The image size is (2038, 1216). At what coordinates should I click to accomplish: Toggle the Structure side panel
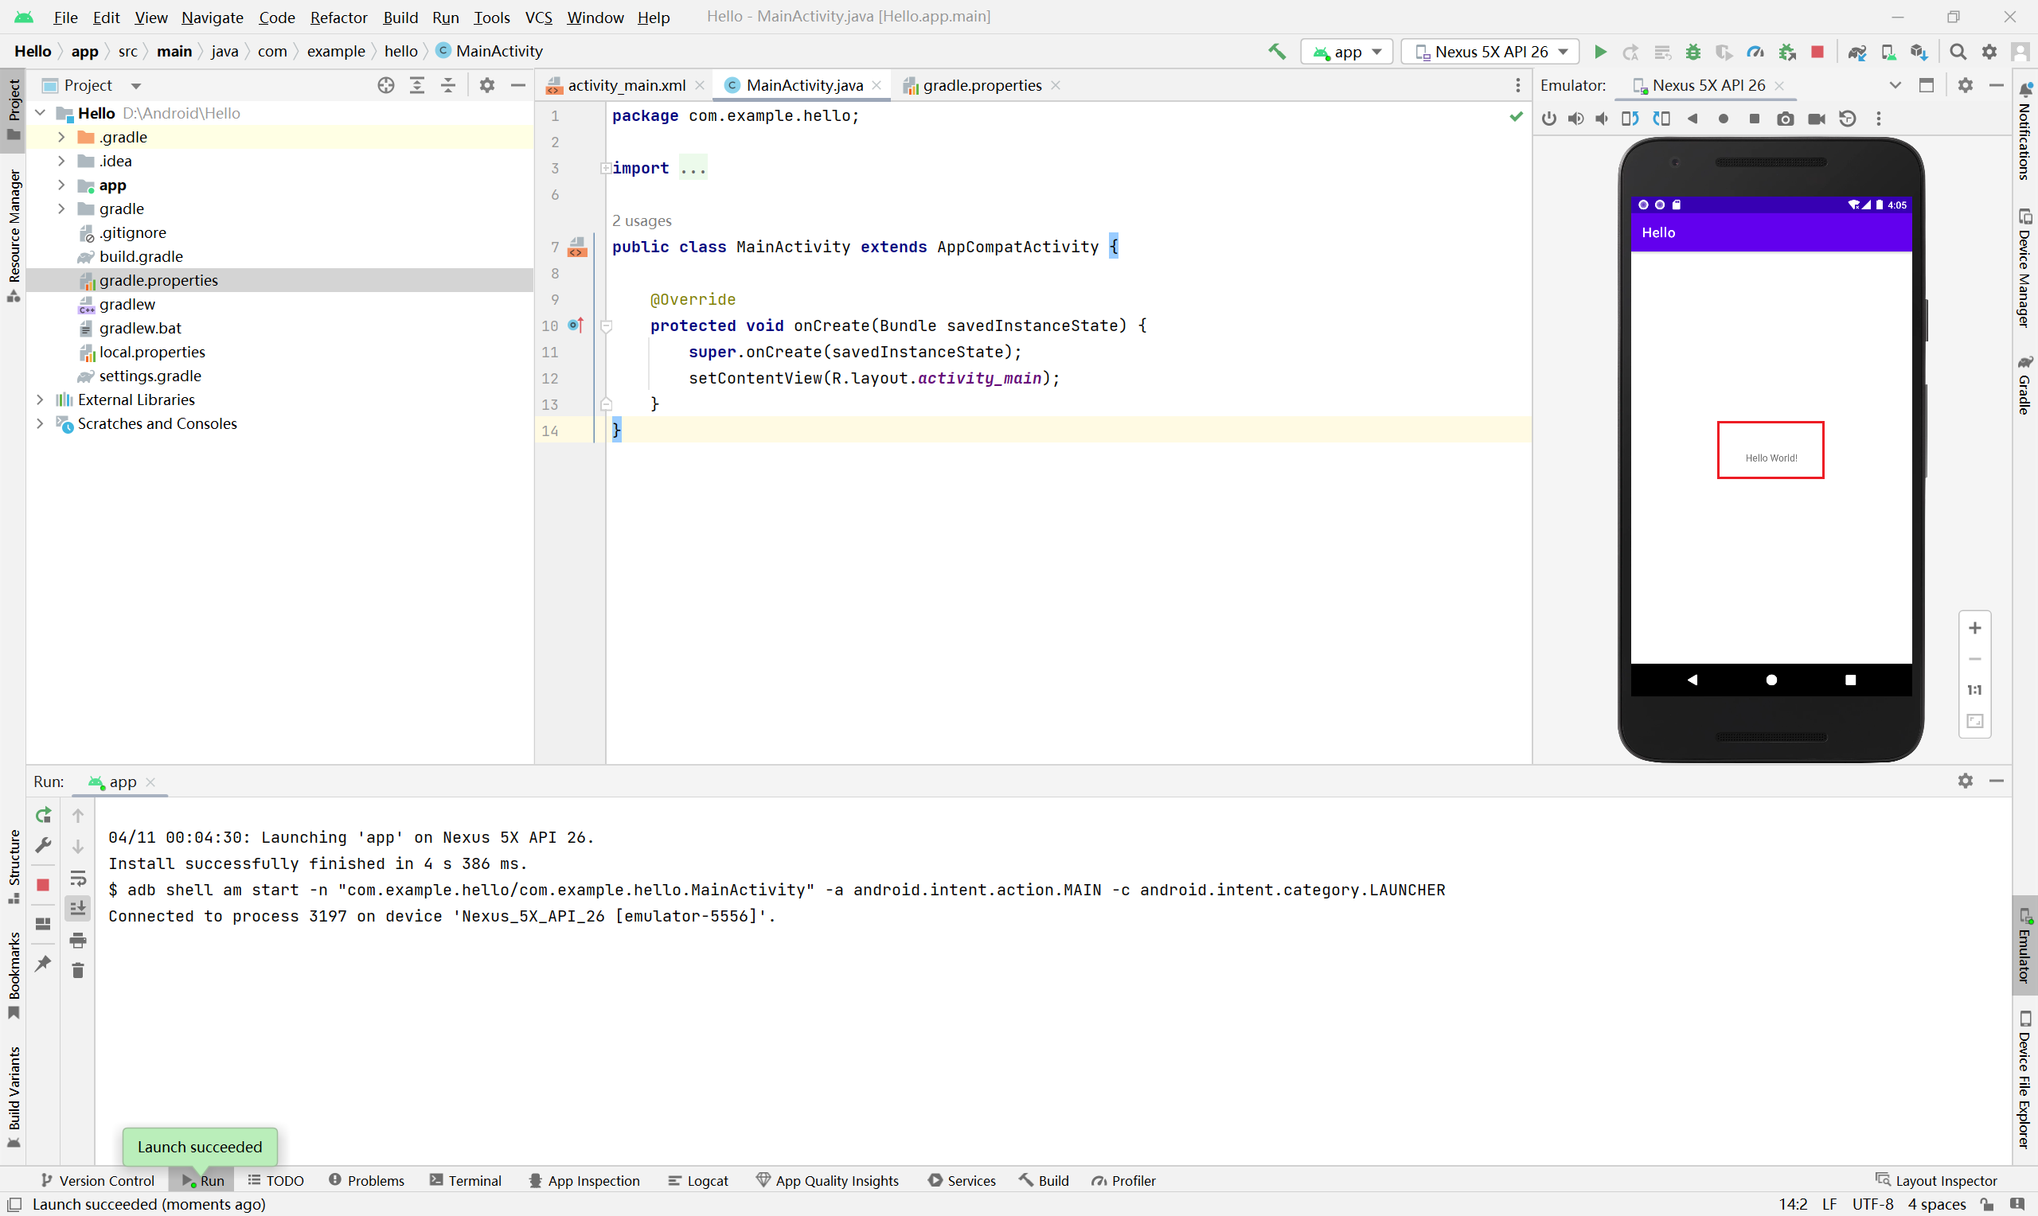[x=13, y=867]
